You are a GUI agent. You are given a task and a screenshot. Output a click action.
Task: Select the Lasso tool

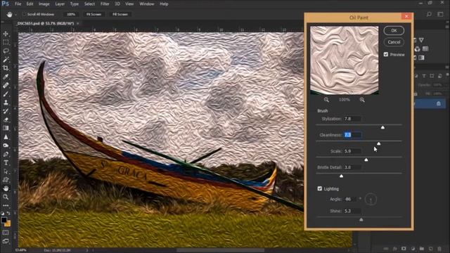6,51
